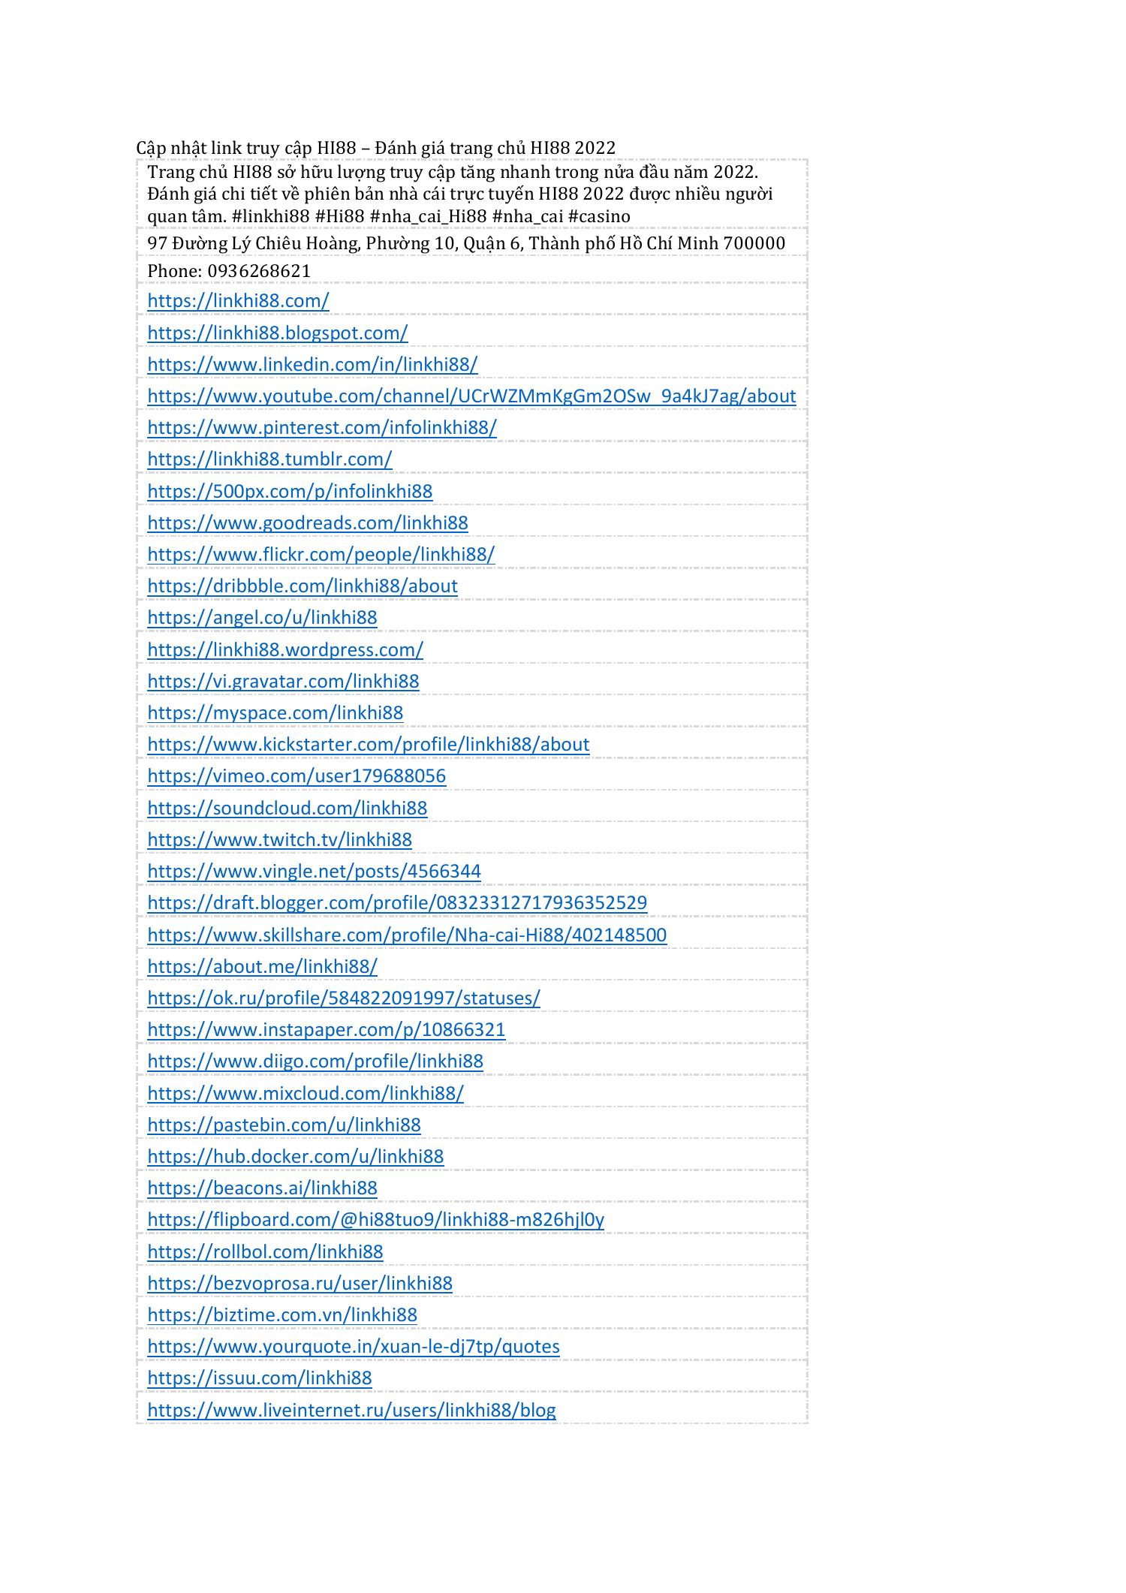Click the Flipboard @hi88tuo9 link
The width and height of the screenshot is (1126, 1593).
pos(376,1219)
